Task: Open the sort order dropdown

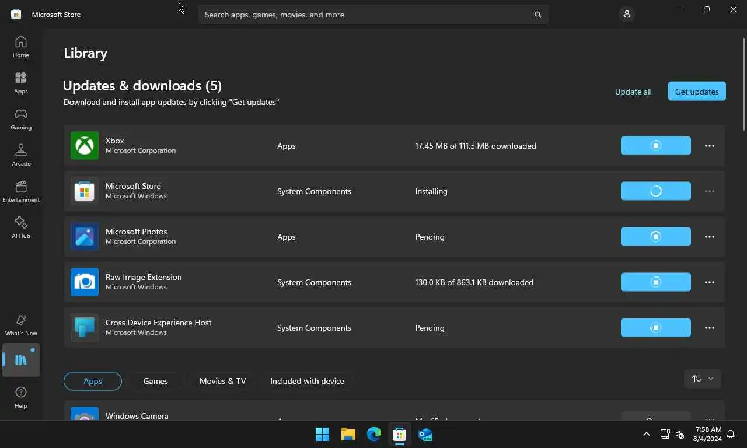Action: coord(703,379)
